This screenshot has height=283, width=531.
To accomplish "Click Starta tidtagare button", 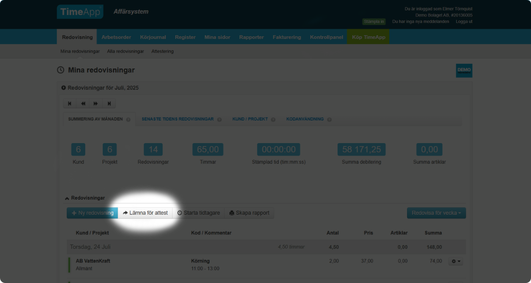I will click(x=199, y=213).
